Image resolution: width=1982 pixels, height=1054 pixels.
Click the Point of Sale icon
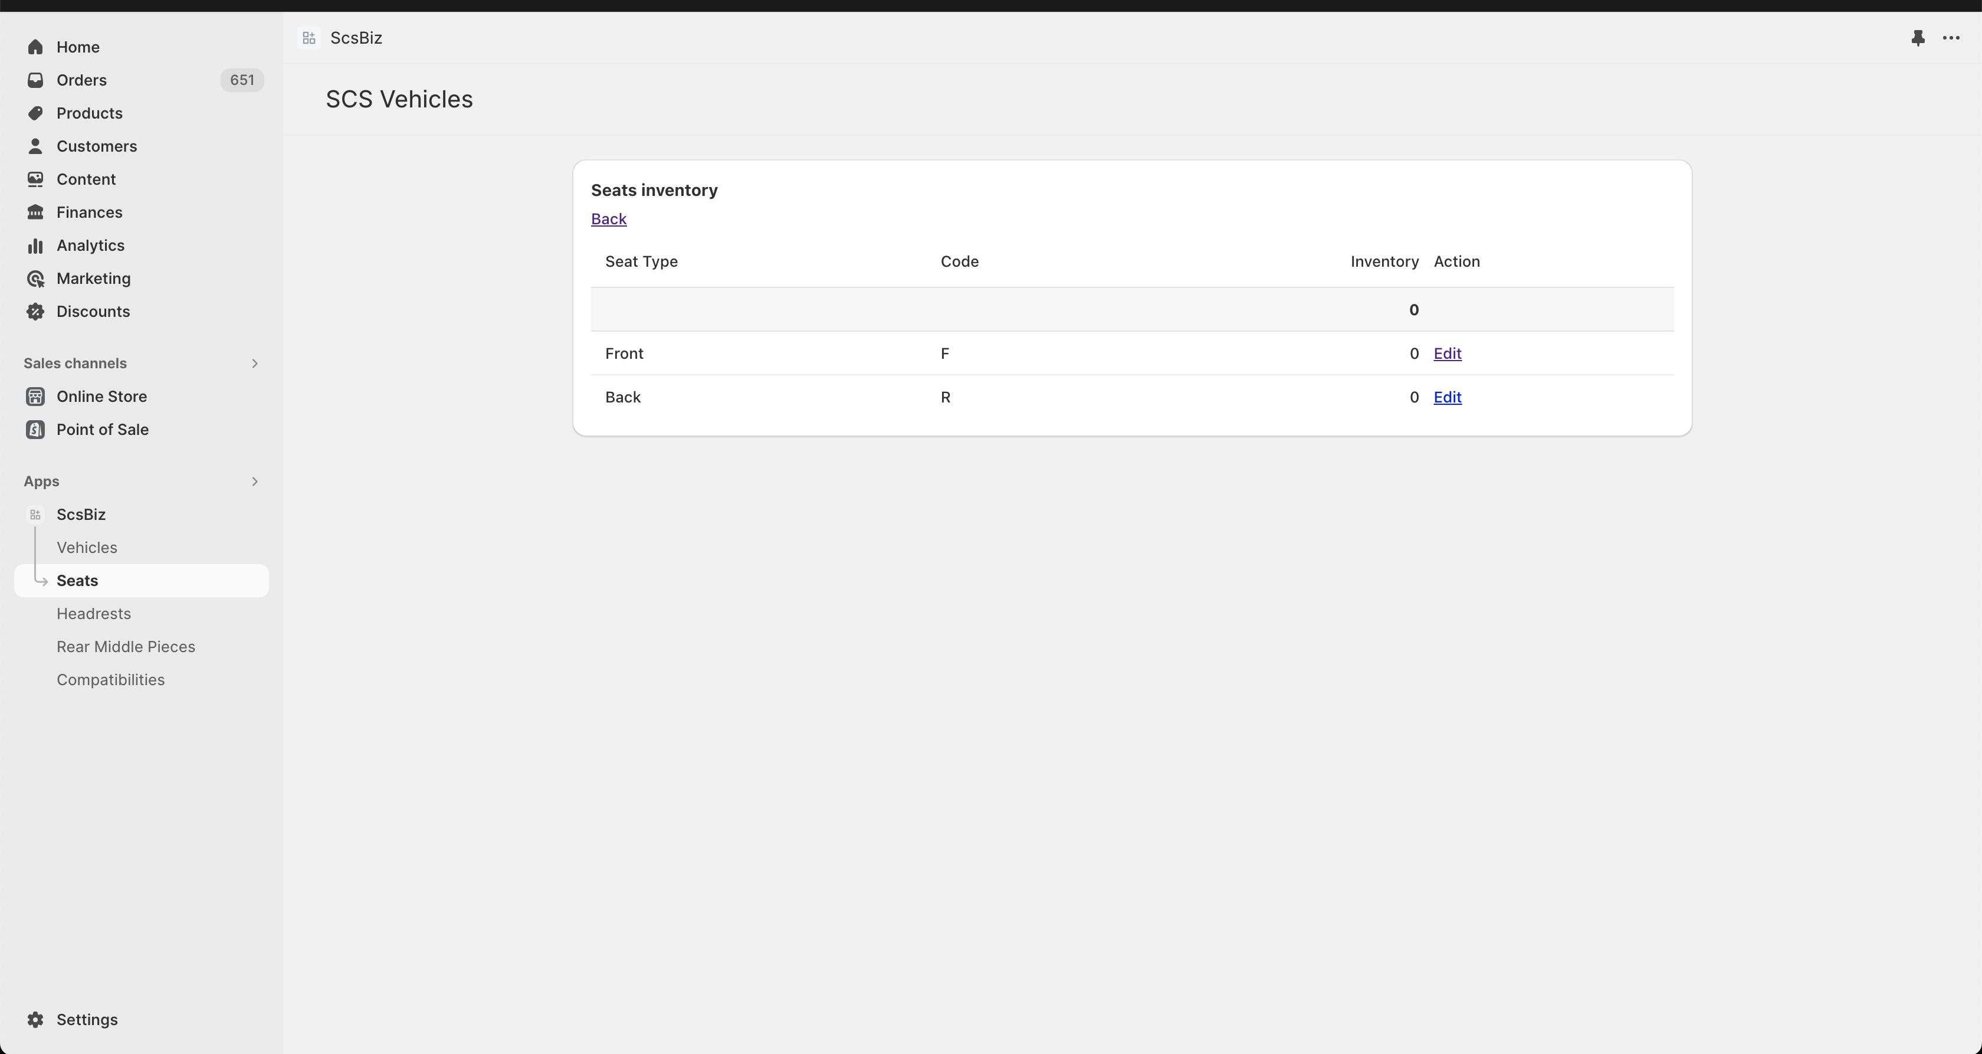pos(35,430)
